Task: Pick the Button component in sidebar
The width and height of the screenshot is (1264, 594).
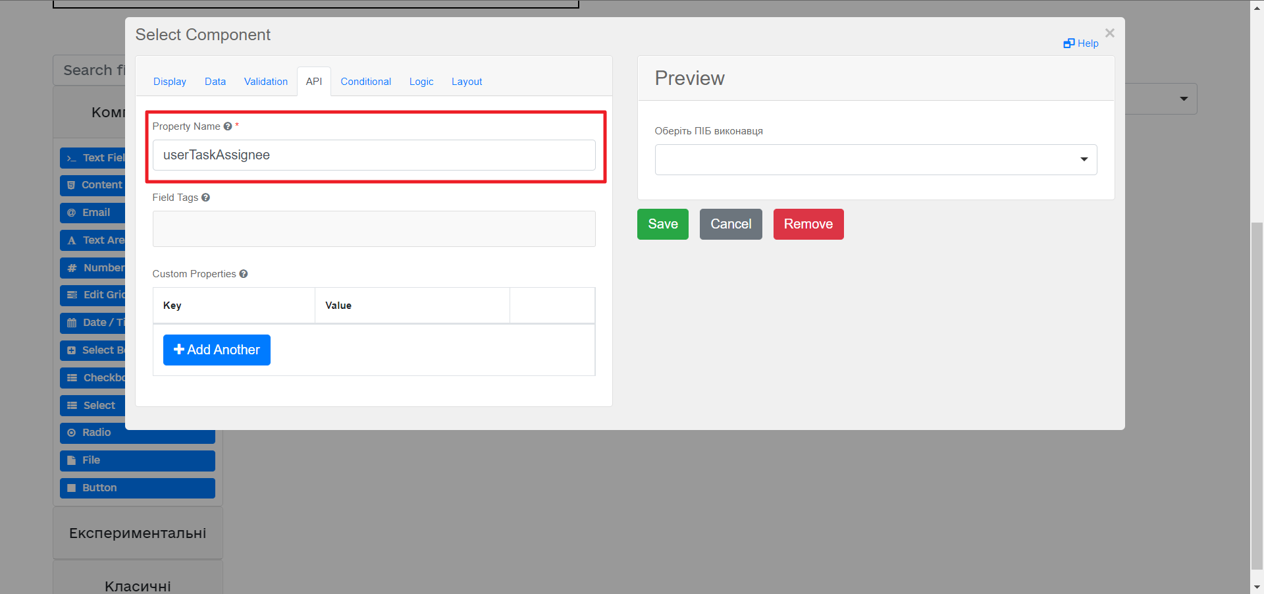Action: coord(138,488)
